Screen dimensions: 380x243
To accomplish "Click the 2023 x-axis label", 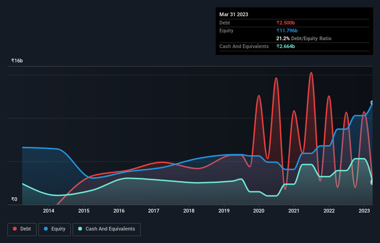I will 364,211.
